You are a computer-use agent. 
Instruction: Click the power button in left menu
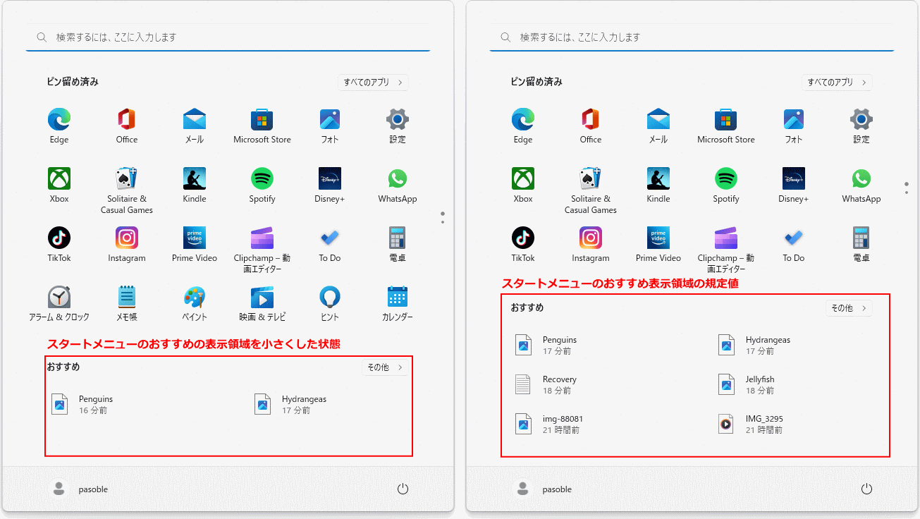click(403, 489)
